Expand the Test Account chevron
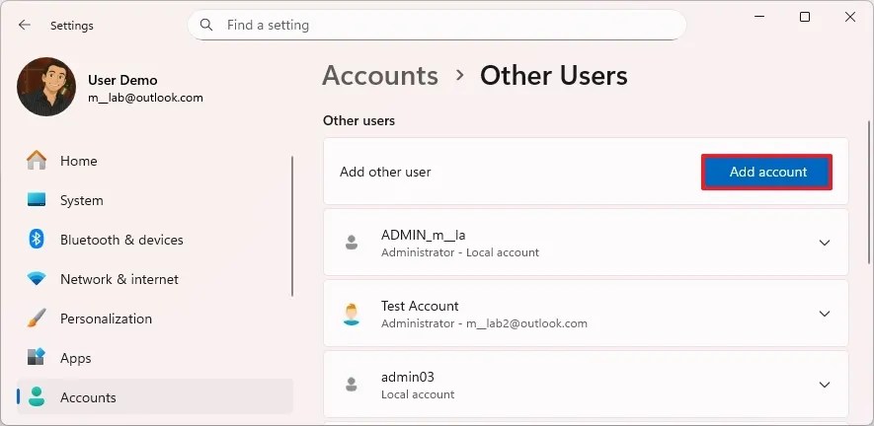The image size is (874, 426). 825,314
